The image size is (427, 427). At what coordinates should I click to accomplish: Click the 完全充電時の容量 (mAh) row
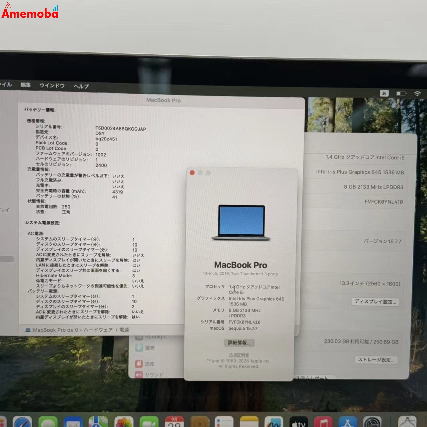79,191
